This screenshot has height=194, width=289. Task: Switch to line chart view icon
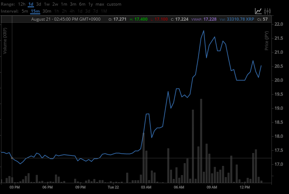coord(258,11)
